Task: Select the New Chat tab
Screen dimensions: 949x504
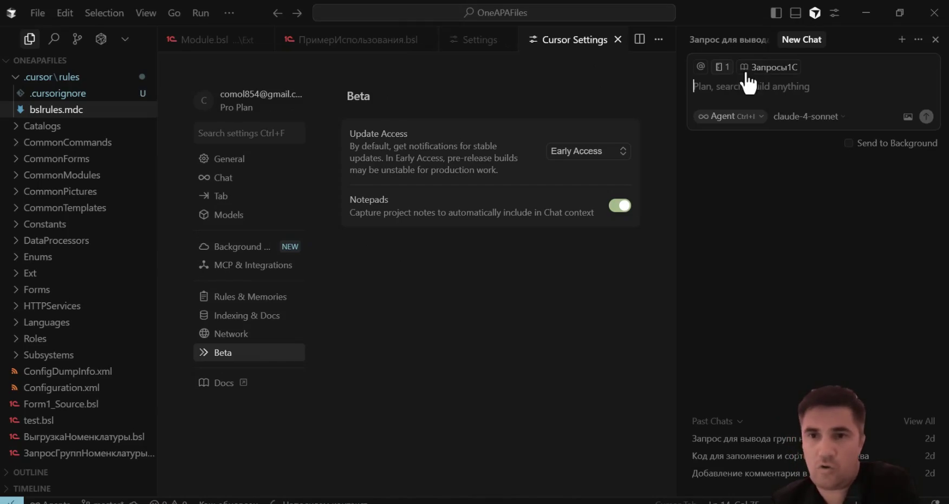Action: point(801,39)
